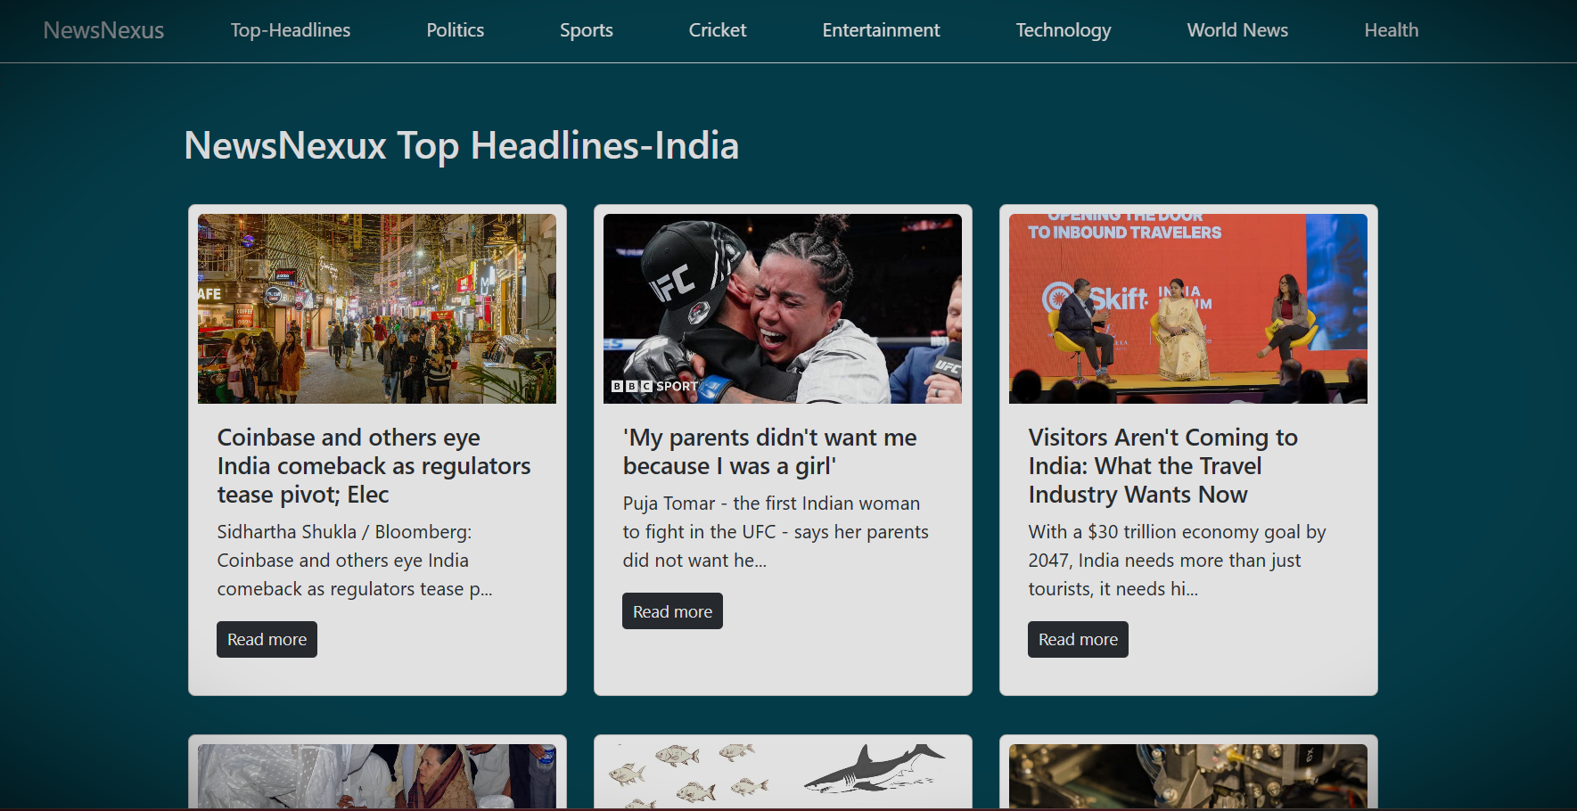This screenshot has height=811, width=1577.
Task: Read more on the Coinbase article
Action: coord(267,639)
